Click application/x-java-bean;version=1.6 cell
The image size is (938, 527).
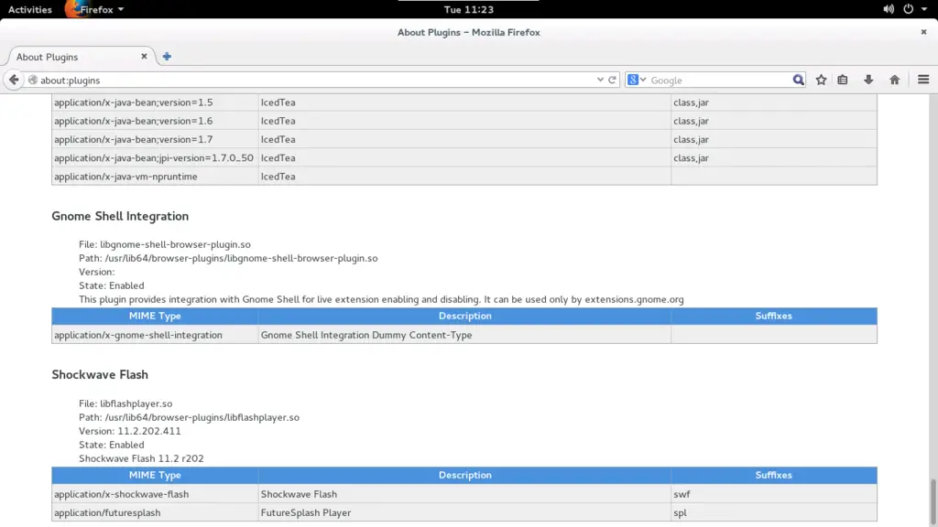pos(155,121)
